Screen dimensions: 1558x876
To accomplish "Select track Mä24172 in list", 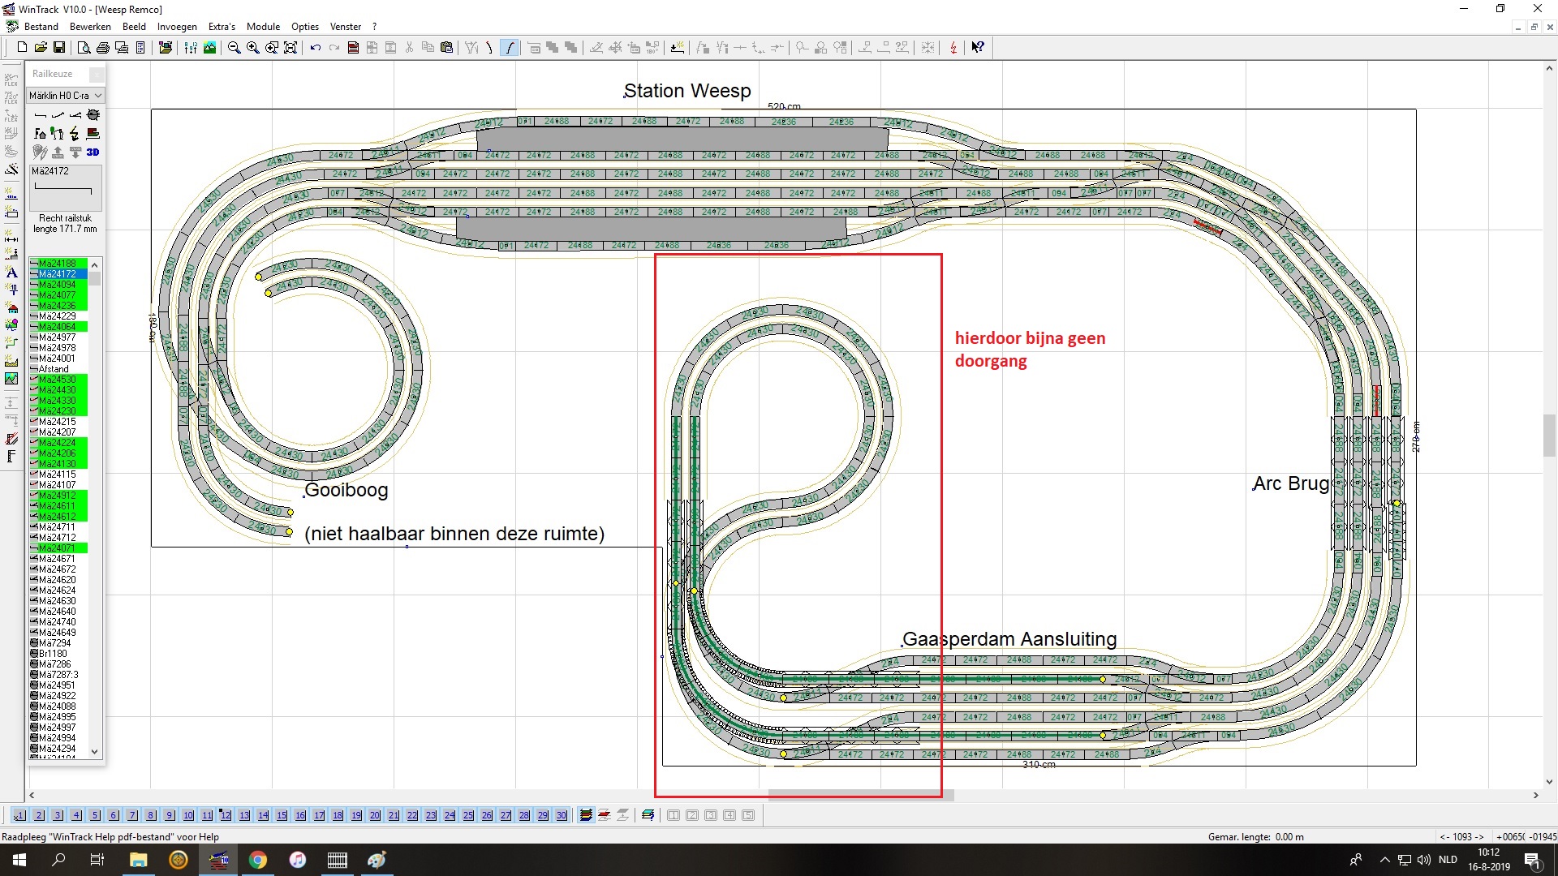I will pos(58,274).
